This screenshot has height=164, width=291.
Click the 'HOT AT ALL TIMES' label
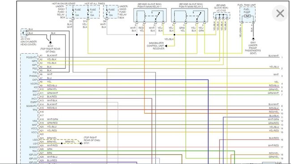(94, 4)
